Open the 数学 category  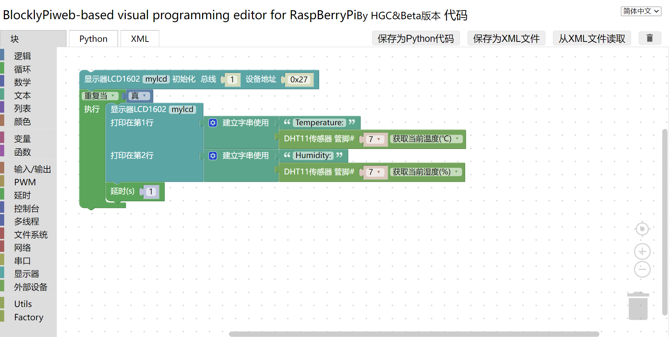point(28,82)
